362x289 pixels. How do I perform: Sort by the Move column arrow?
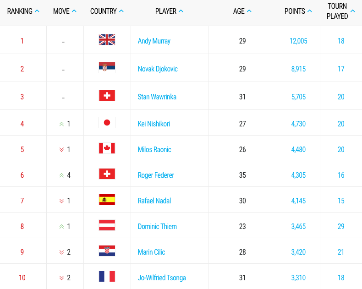pos(74,11)
